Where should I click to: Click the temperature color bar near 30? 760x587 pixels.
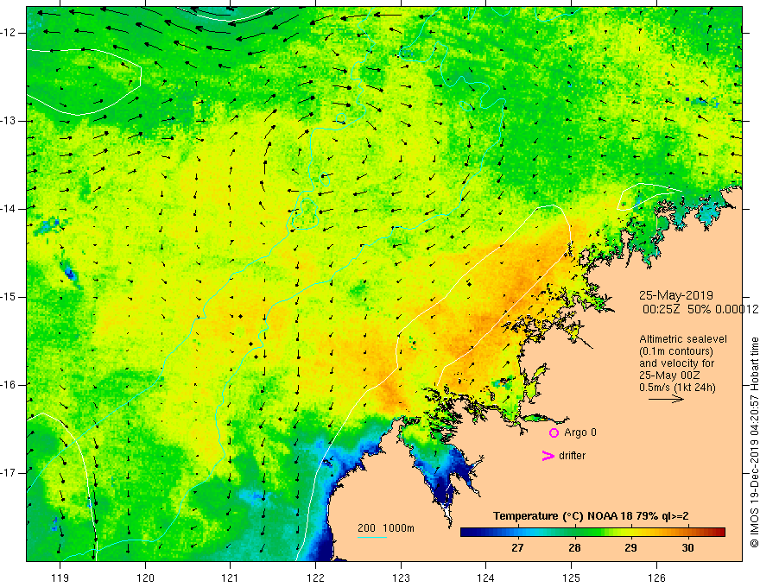[x=687, y=533]
